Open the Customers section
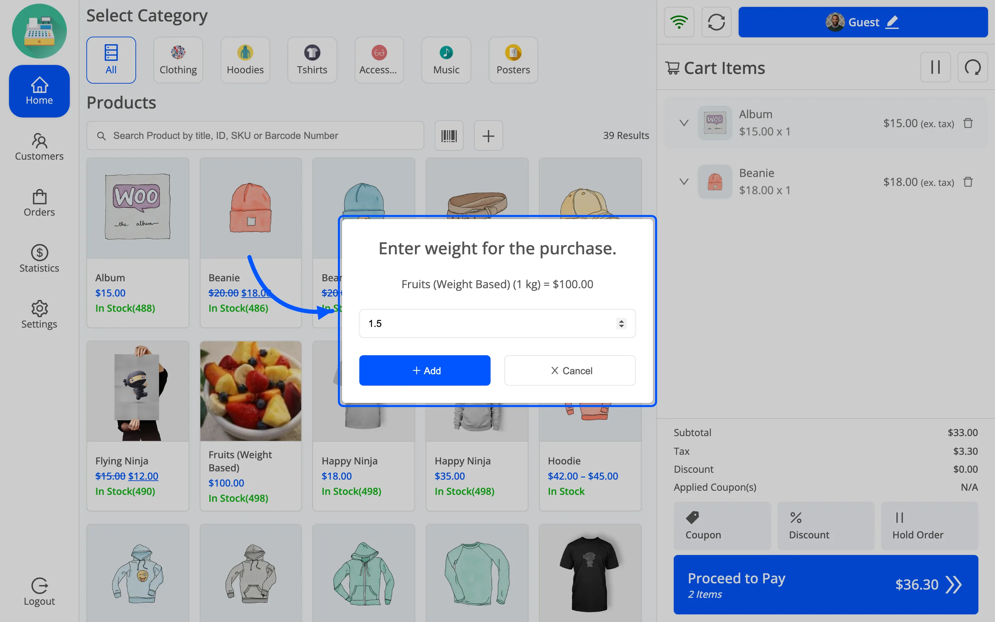This screenshot has height=622, width=995. coord(39,147)
